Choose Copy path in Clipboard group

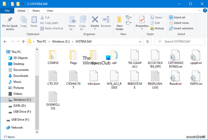(x=49, y=23)
